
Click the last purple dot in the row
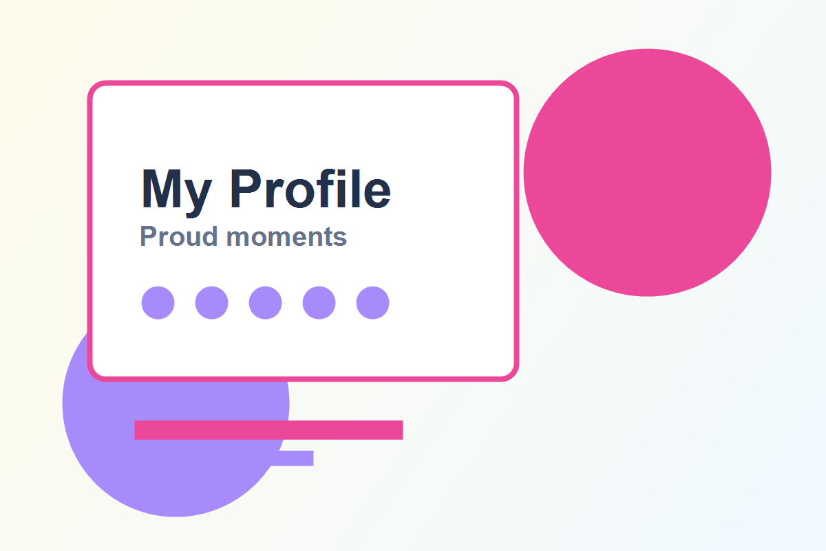[x=372, y=302]
